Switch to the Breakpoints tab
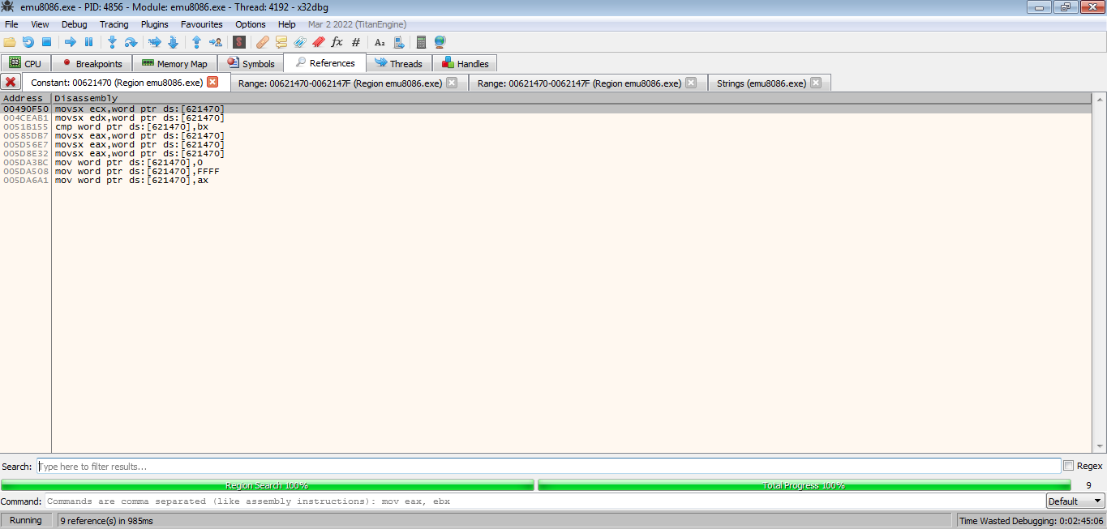1107x529 pixels. [x=92, y=63]
